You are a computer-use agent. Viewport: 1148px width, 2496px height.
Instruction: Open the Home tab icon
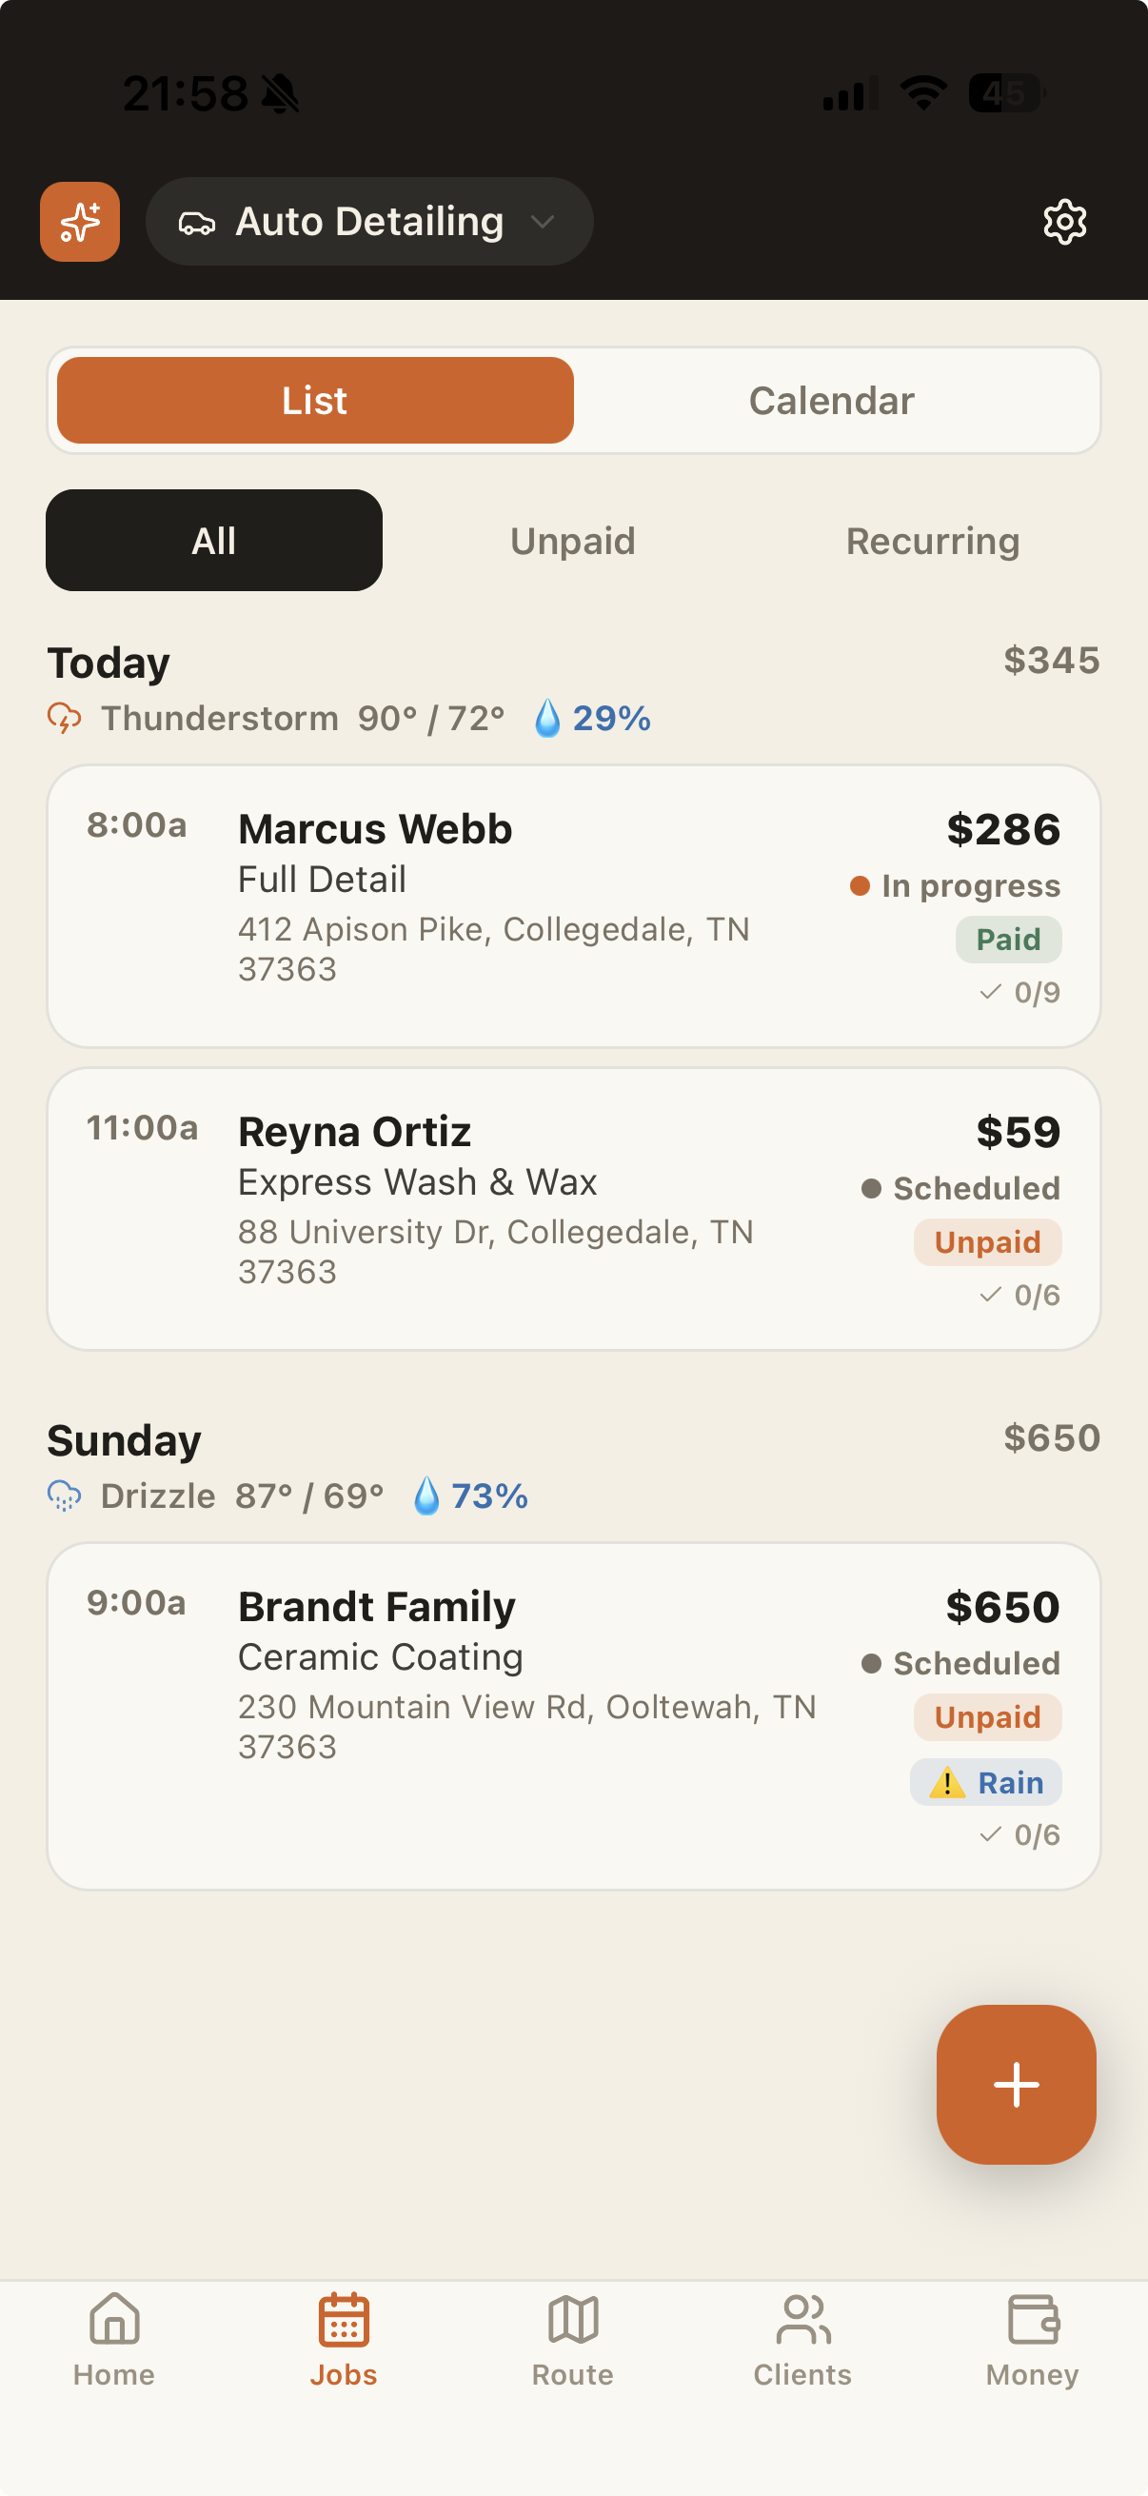pos(114,2319)
